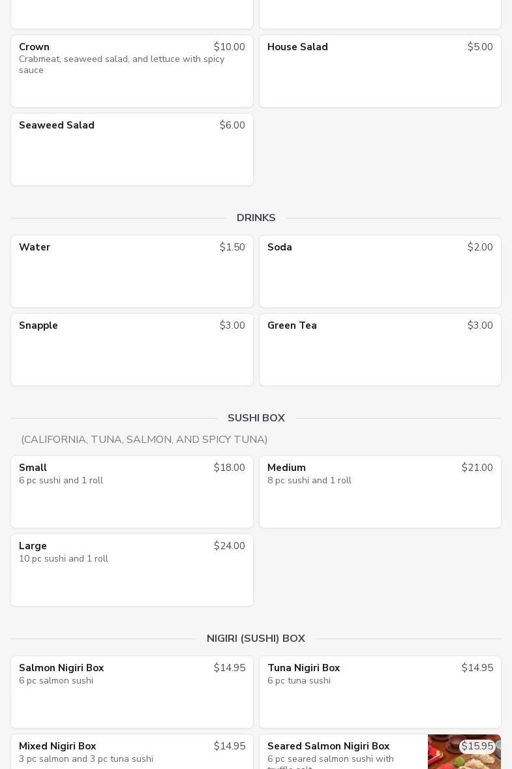This screenshot has height=769, width=512.
Task: Click the California, Tuna, Salmon subtitle text
Action: [144, 440]
